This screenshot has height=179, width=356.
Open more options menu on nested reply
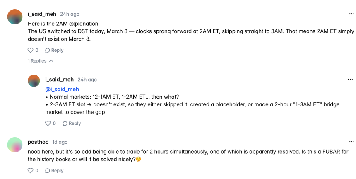(351, 80)
